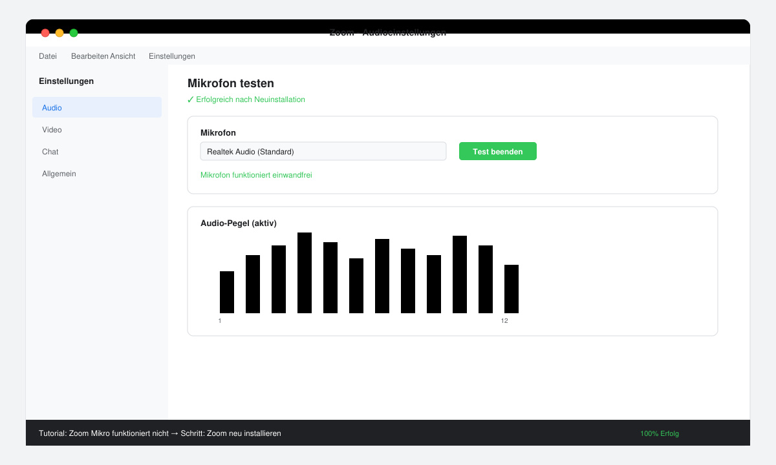This screenshot has height=465, width=776.
Task: Click the last audio level bar
Action: [512, 289]
